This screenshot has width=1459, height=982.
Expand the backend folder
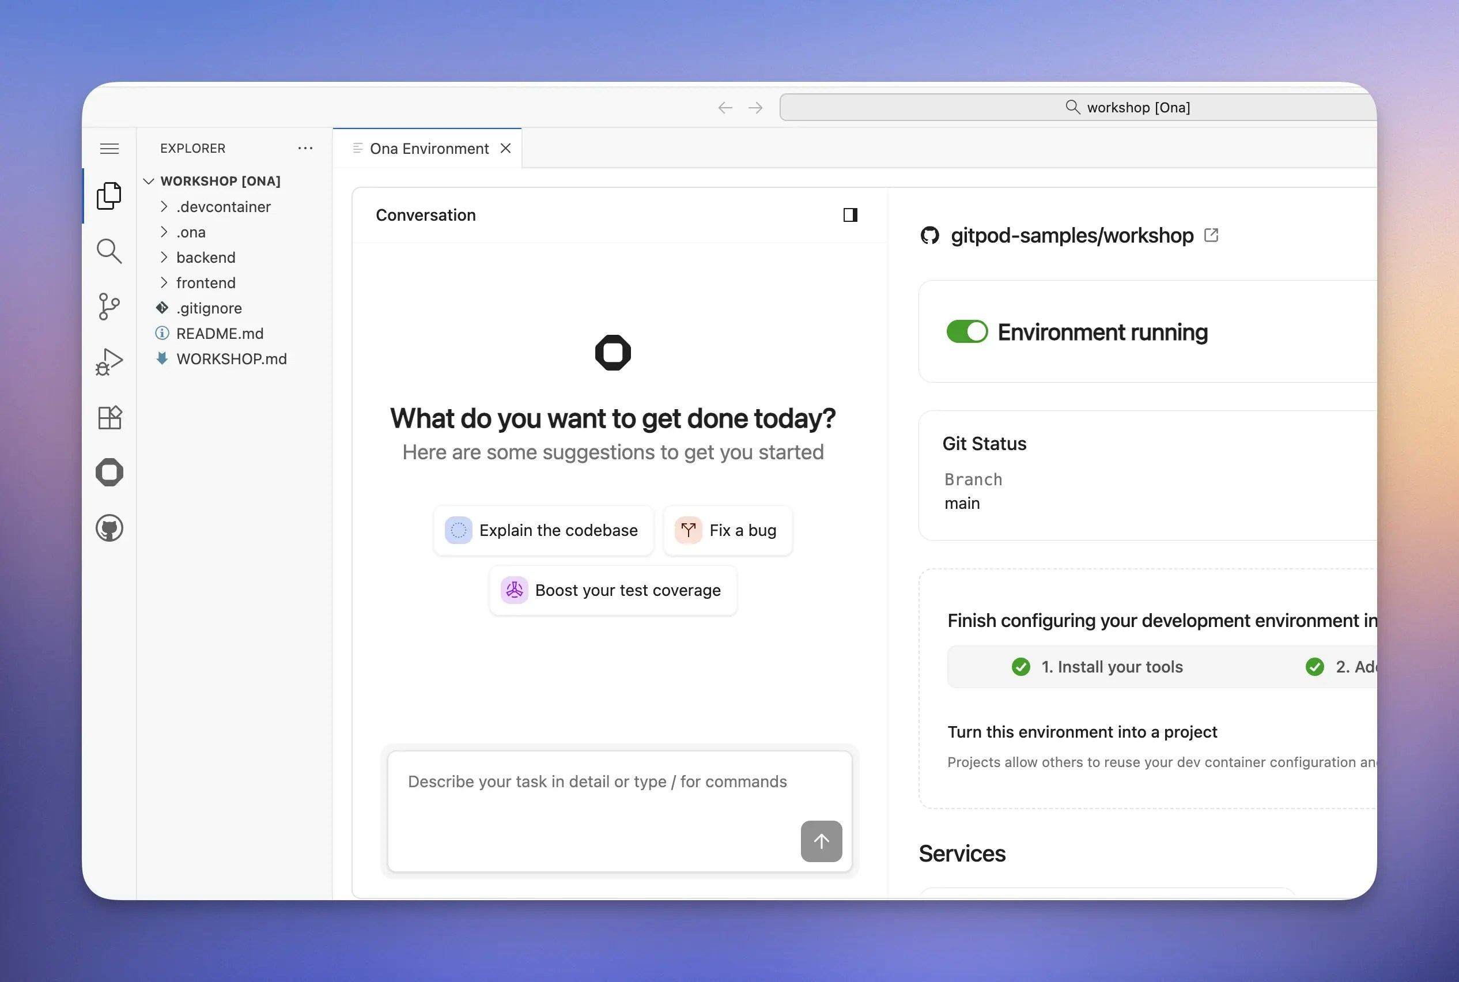(205, 258)
